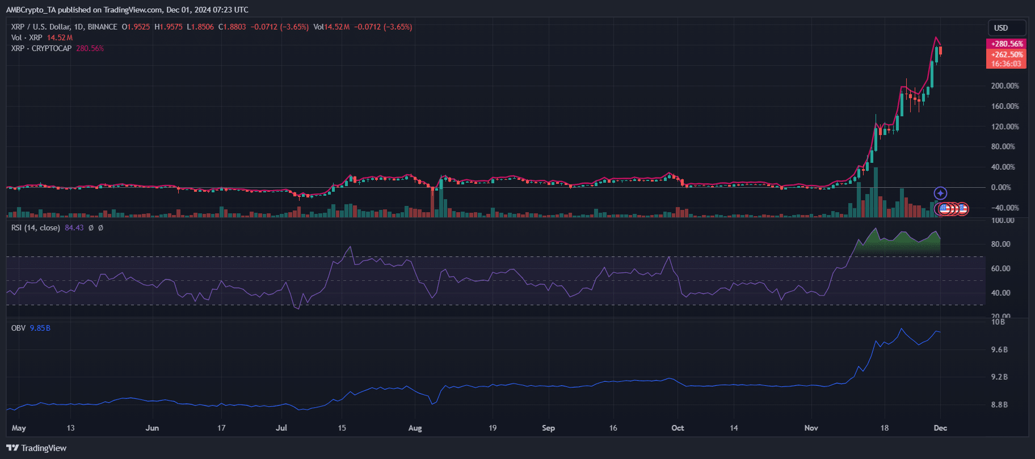Screen dimensions: 1035x459
Task: Click 120.00% on the price scale
Action: (x=1005, y=127)
